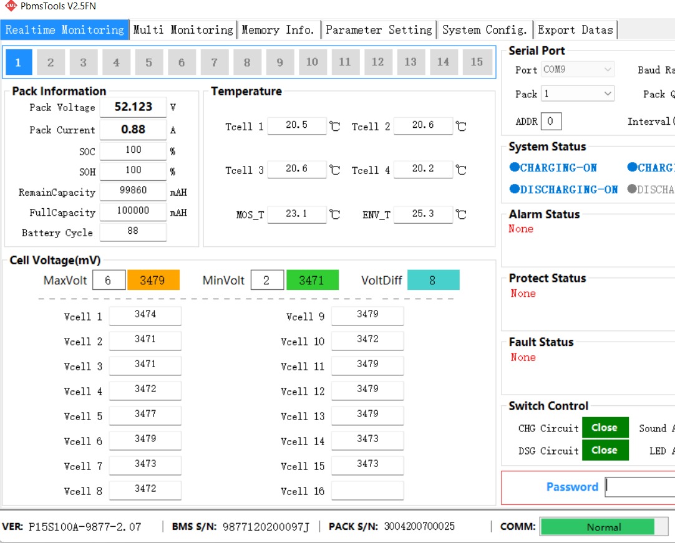Toggle CHG Circuit Close switch
The height and width of the screenshot is (543, 675).
(605, 428)
